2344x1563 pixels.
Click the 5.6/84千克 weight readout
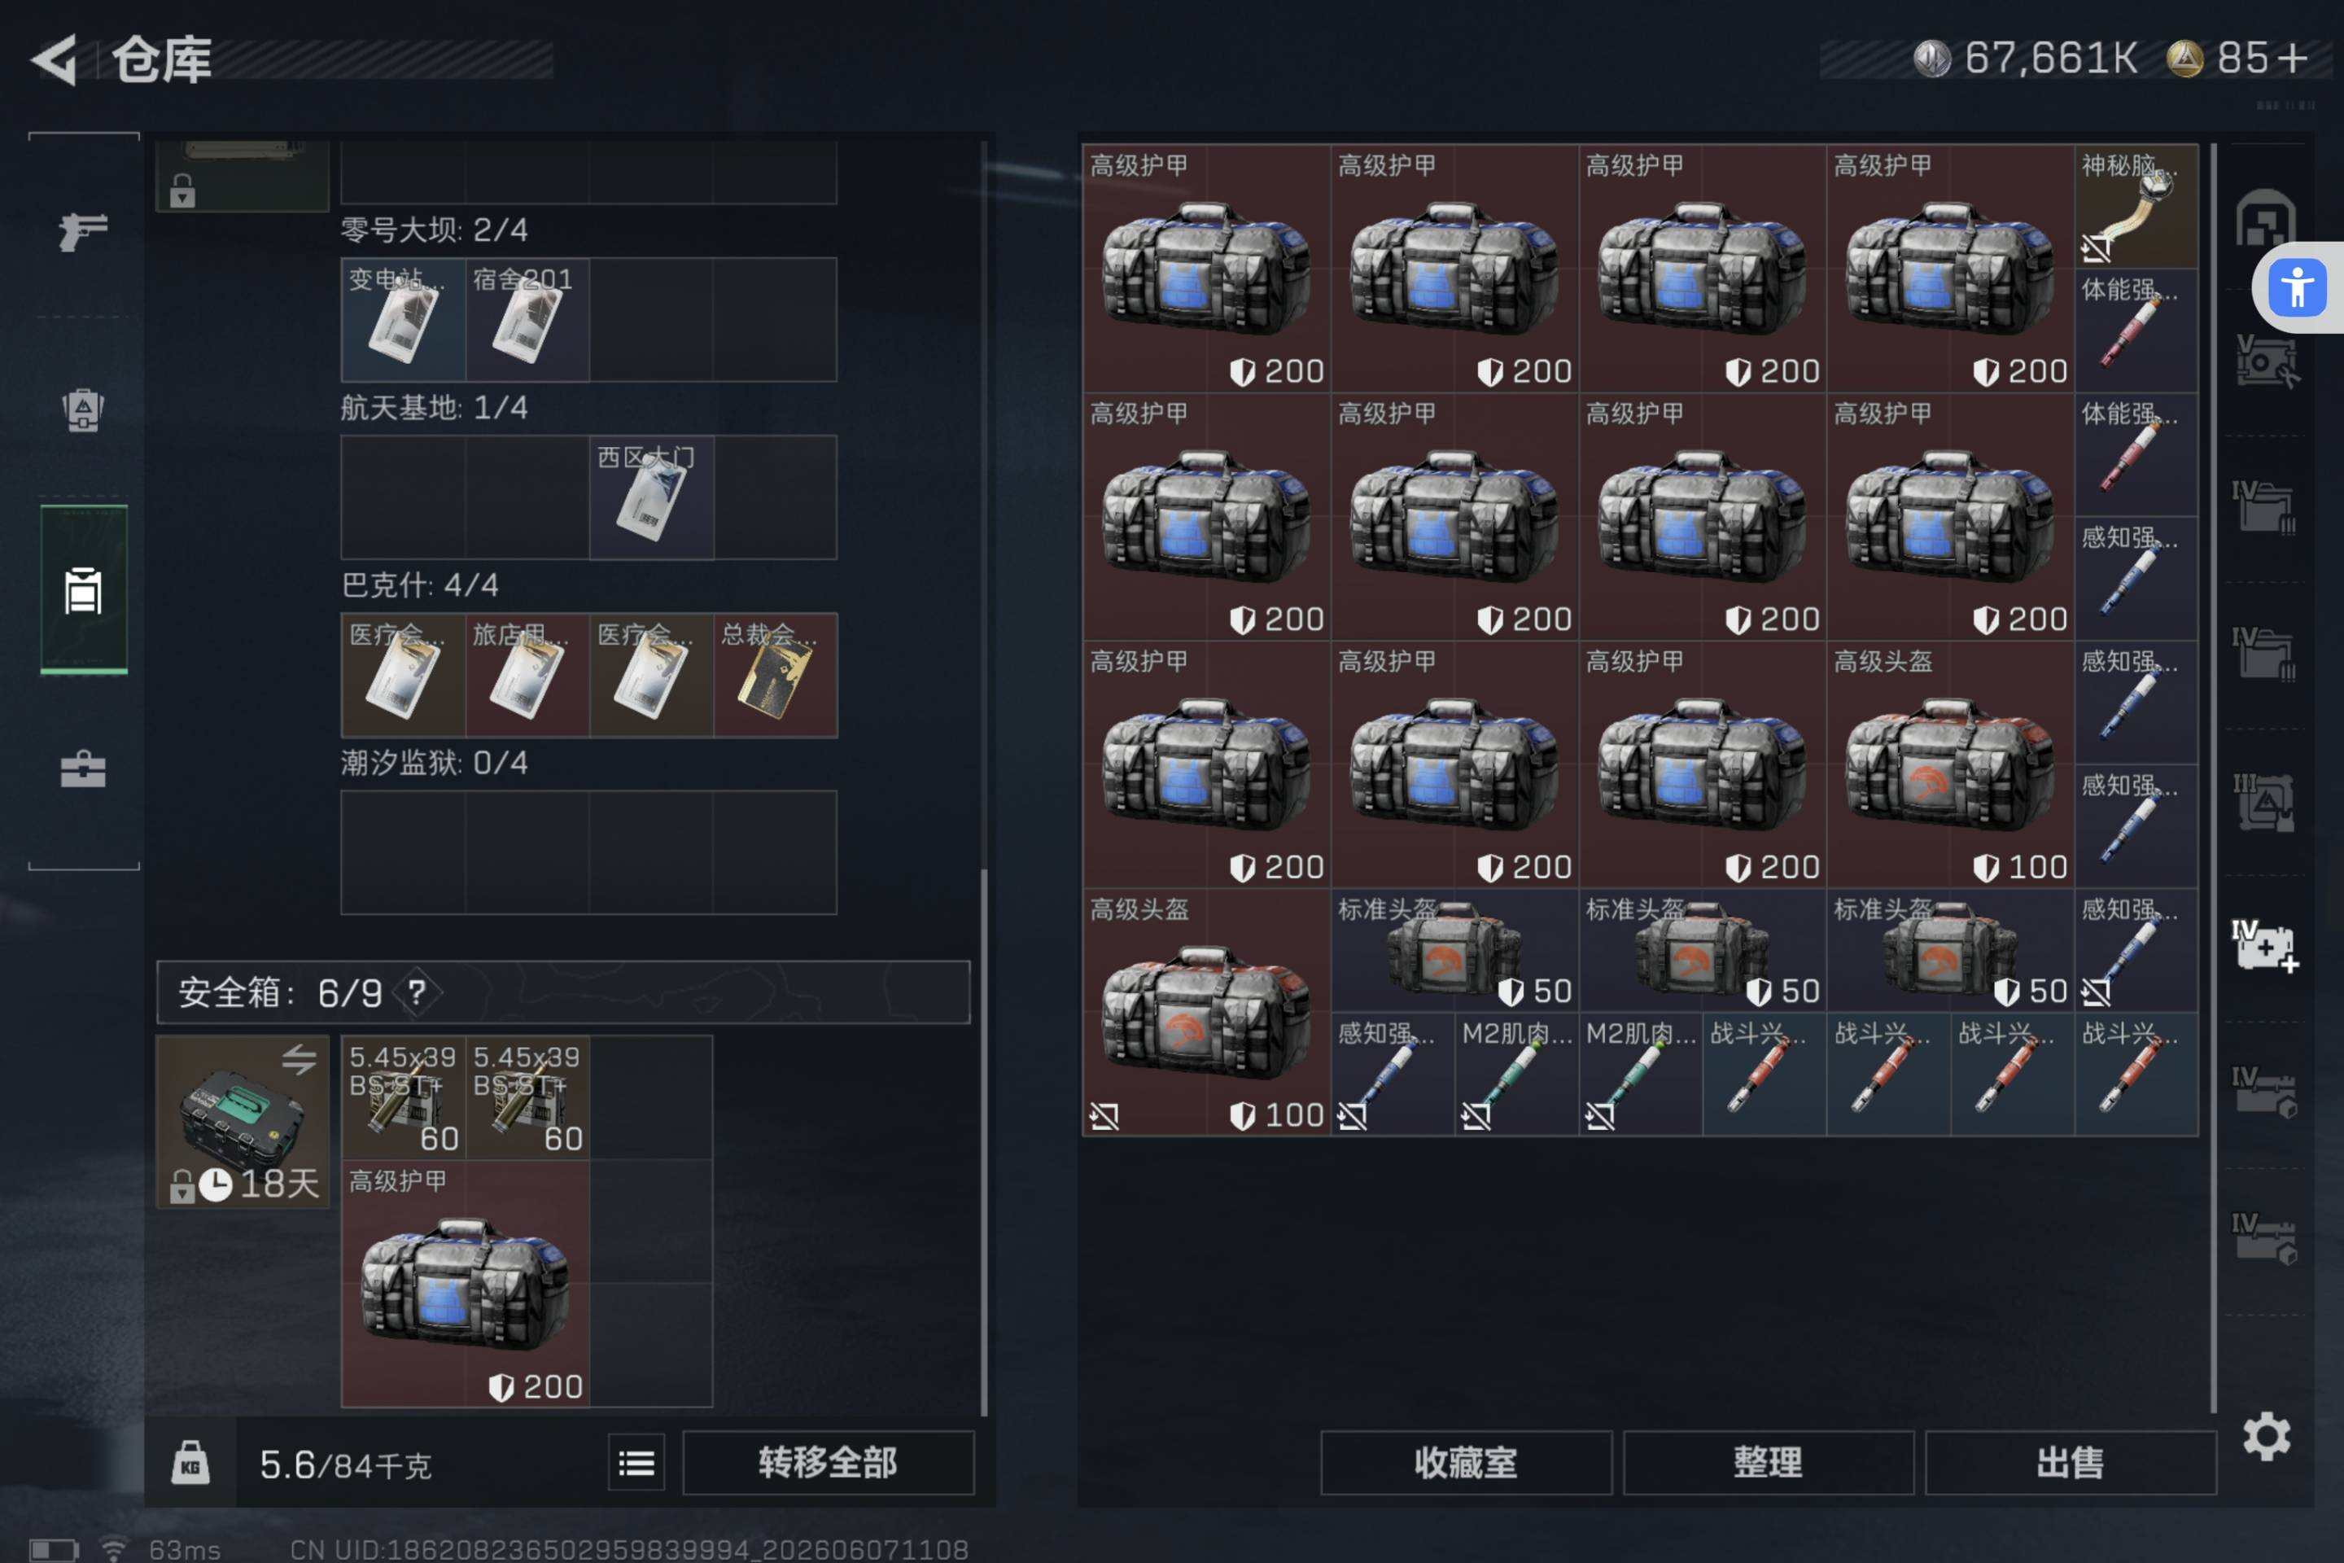(x=345, y=1464)
